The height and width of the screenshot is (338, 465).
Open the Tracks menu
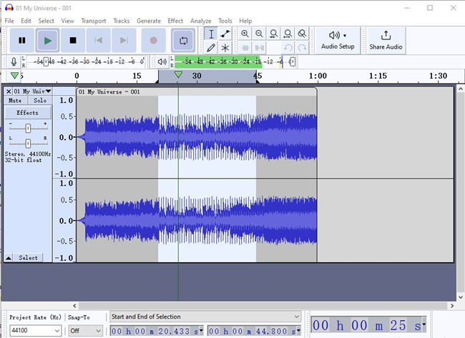122,21
